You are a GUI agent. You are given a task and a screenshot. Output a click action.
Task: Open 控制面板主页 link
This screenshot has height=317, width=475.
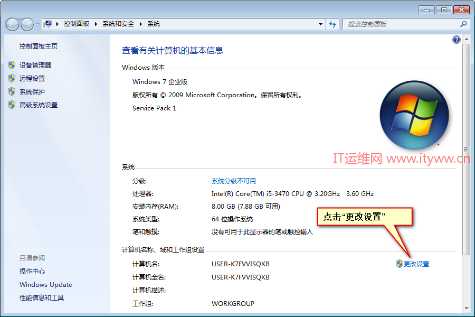38,46
